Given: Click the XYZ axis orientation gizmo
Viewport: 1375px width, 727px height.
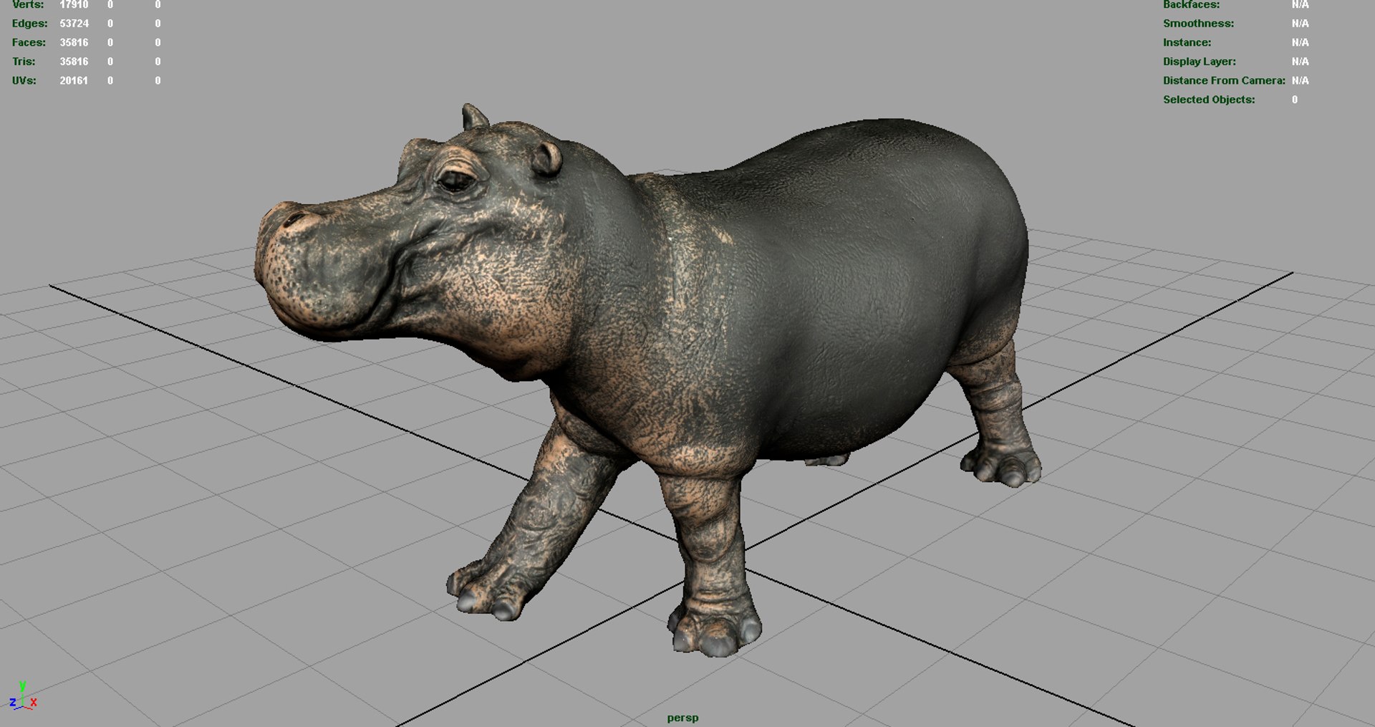Looking at the screenshot, I should (23, 695).
